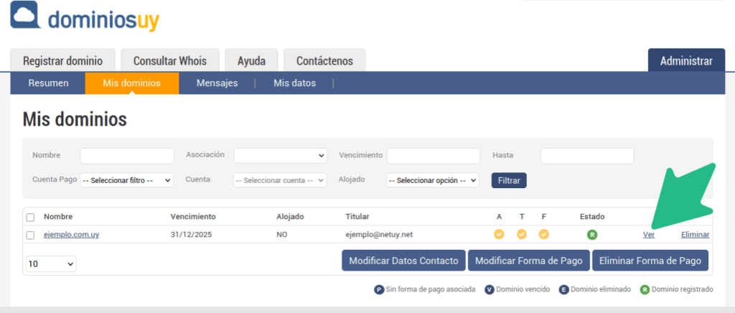Click the Ver link for ejemplo.com.uy

pos(648,235)
